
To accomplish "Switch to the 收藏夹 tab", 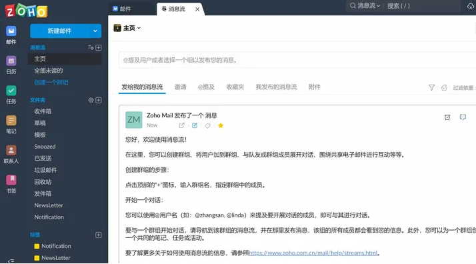I will [235, 87].
